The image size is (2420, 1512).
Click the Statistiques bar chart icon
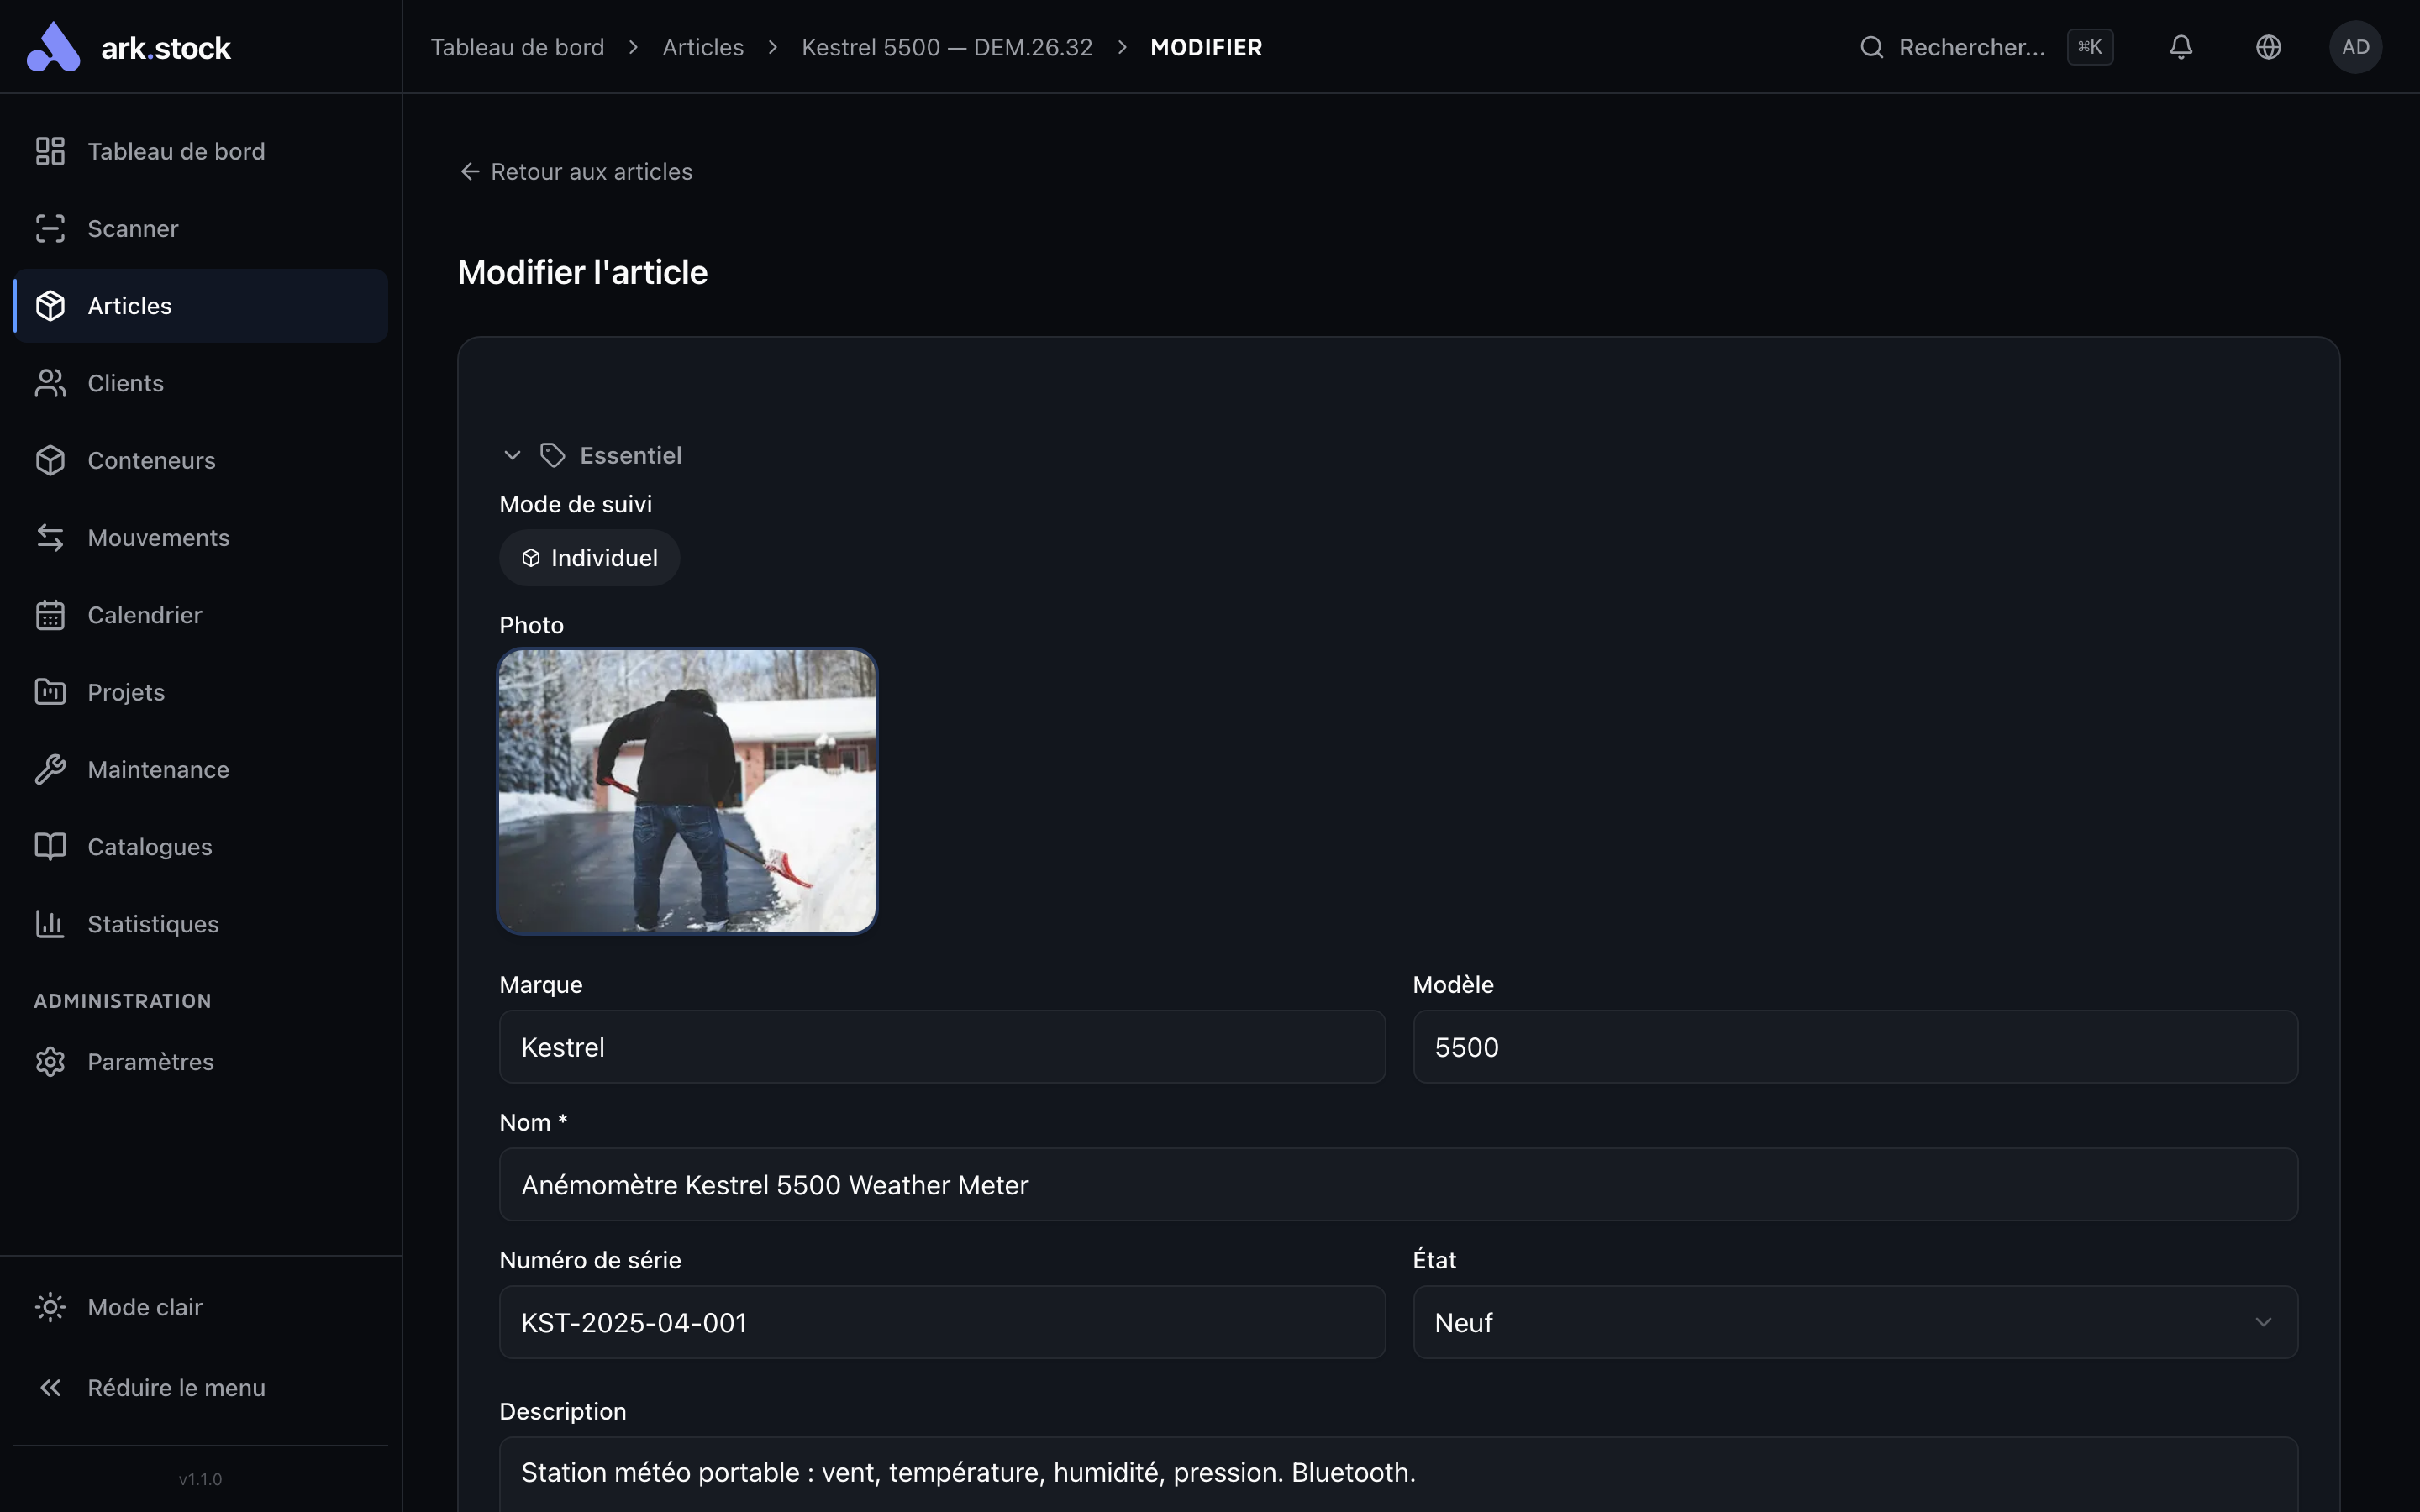[x=50, y=924]
